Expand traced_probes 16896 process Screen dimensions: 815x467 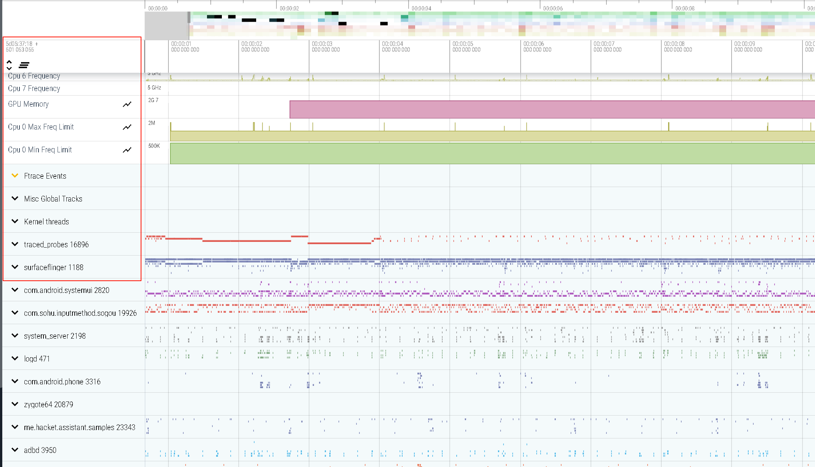click(x=15, y=244)
